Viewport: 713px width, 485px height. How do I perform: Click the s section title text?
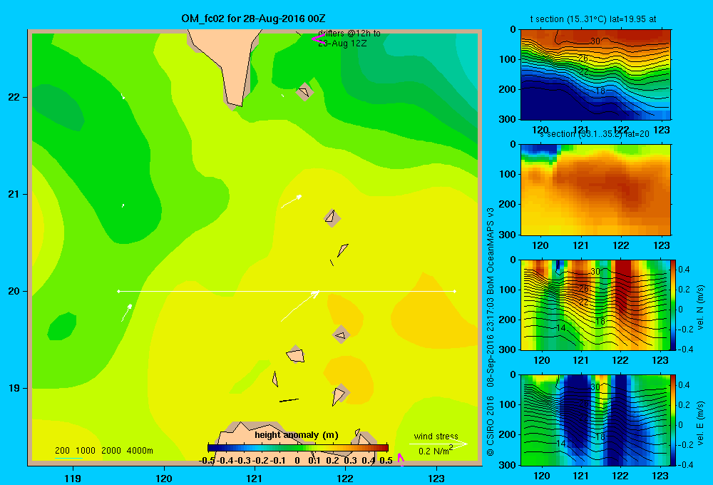click(595, 134)
